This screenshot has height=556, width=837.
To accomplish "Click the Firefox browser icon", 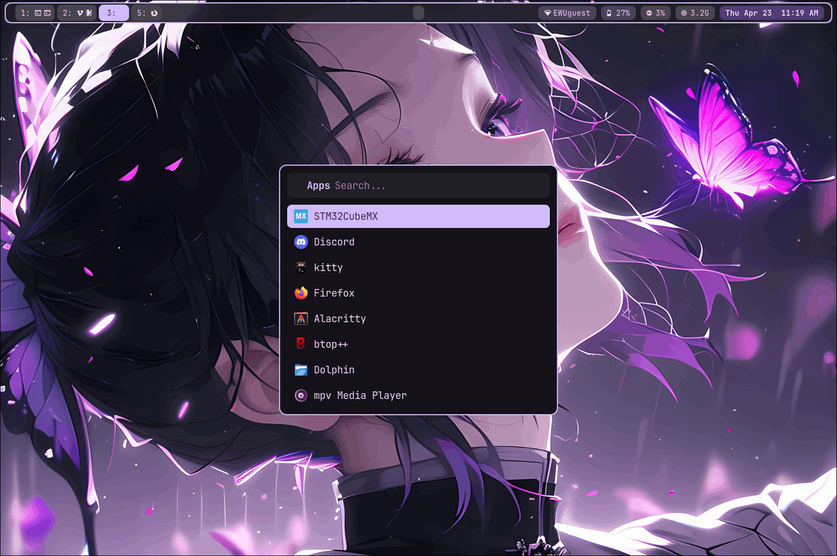I will [x=301, y=293].
